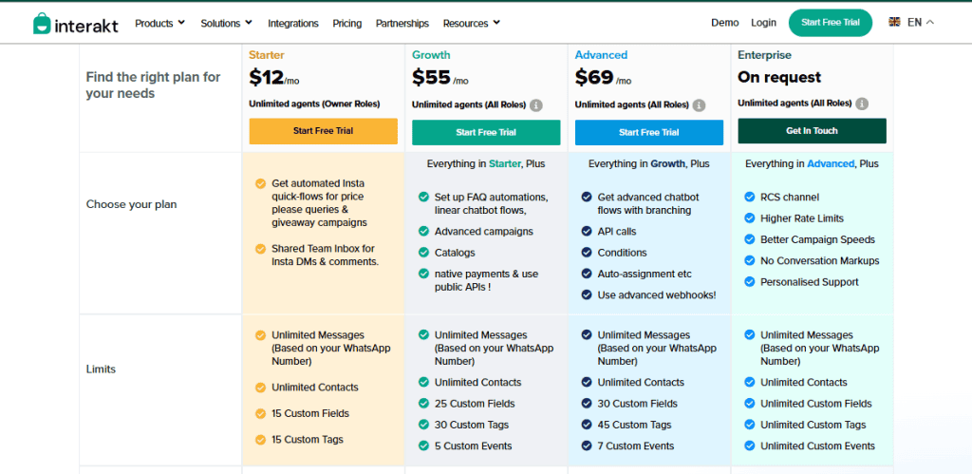Expand the Products dropdown menu
Viewport: 972px width, 474px height.
pyautogui.click(x=159, y=23)
